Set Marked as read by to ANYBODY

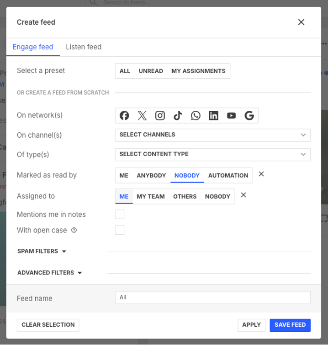(151, 176)
